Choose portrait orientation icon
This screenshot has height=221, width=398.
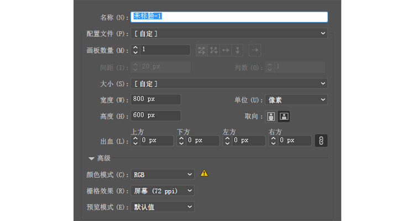pyautogui.click(x=271, y=117)
